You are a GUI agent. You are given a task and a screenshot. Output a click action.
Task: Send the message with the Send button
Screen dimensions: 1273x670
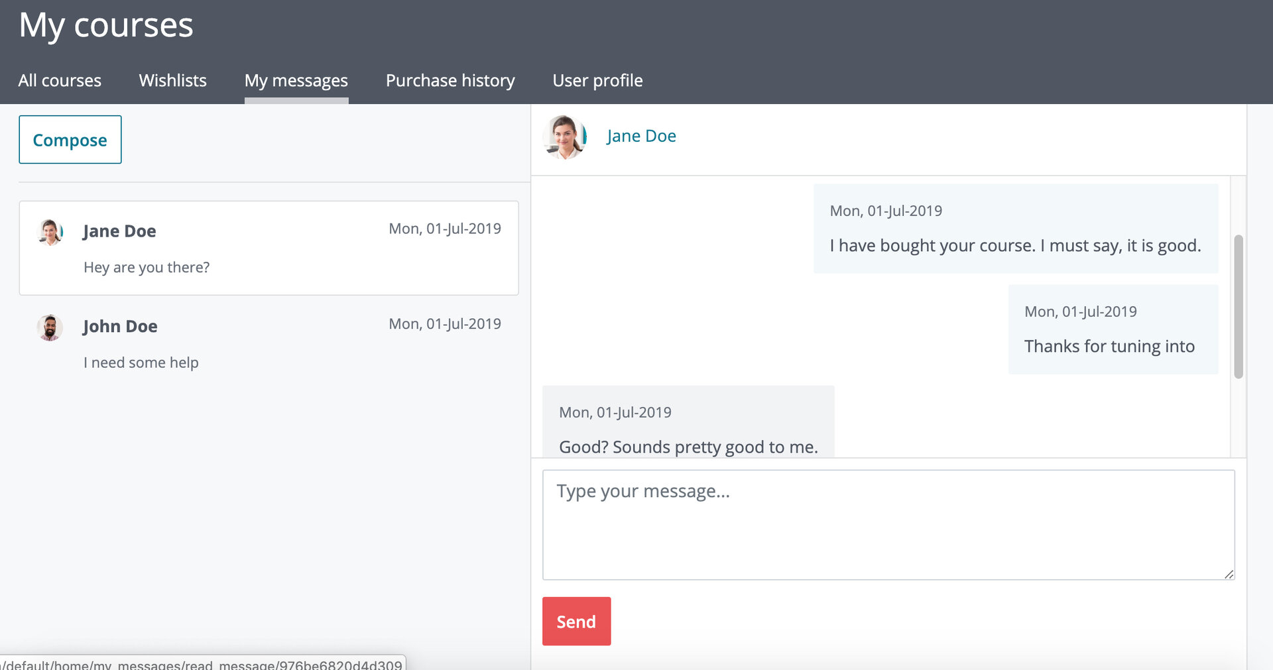coord(576,621)
